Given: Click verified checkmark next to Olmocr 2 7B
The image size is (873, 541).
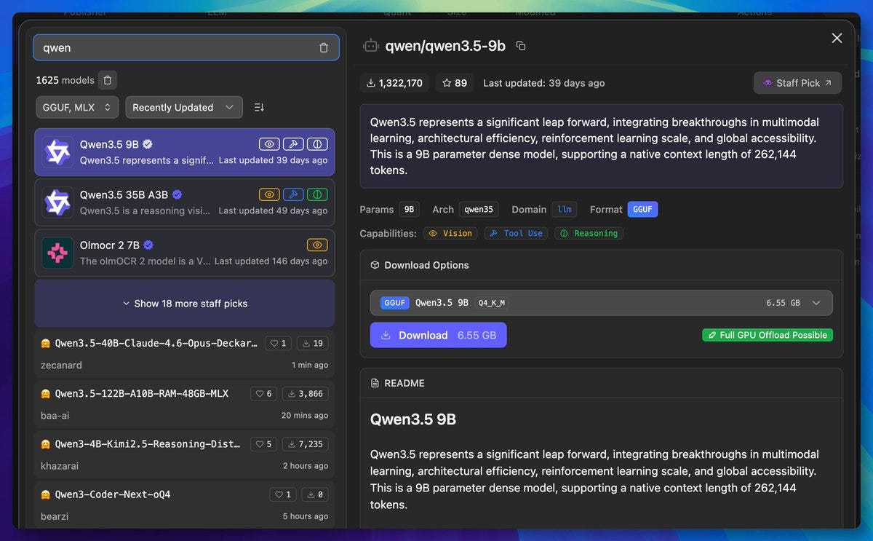Looking at the screenshot, I should pyautogui.click(x=148, y=245).
